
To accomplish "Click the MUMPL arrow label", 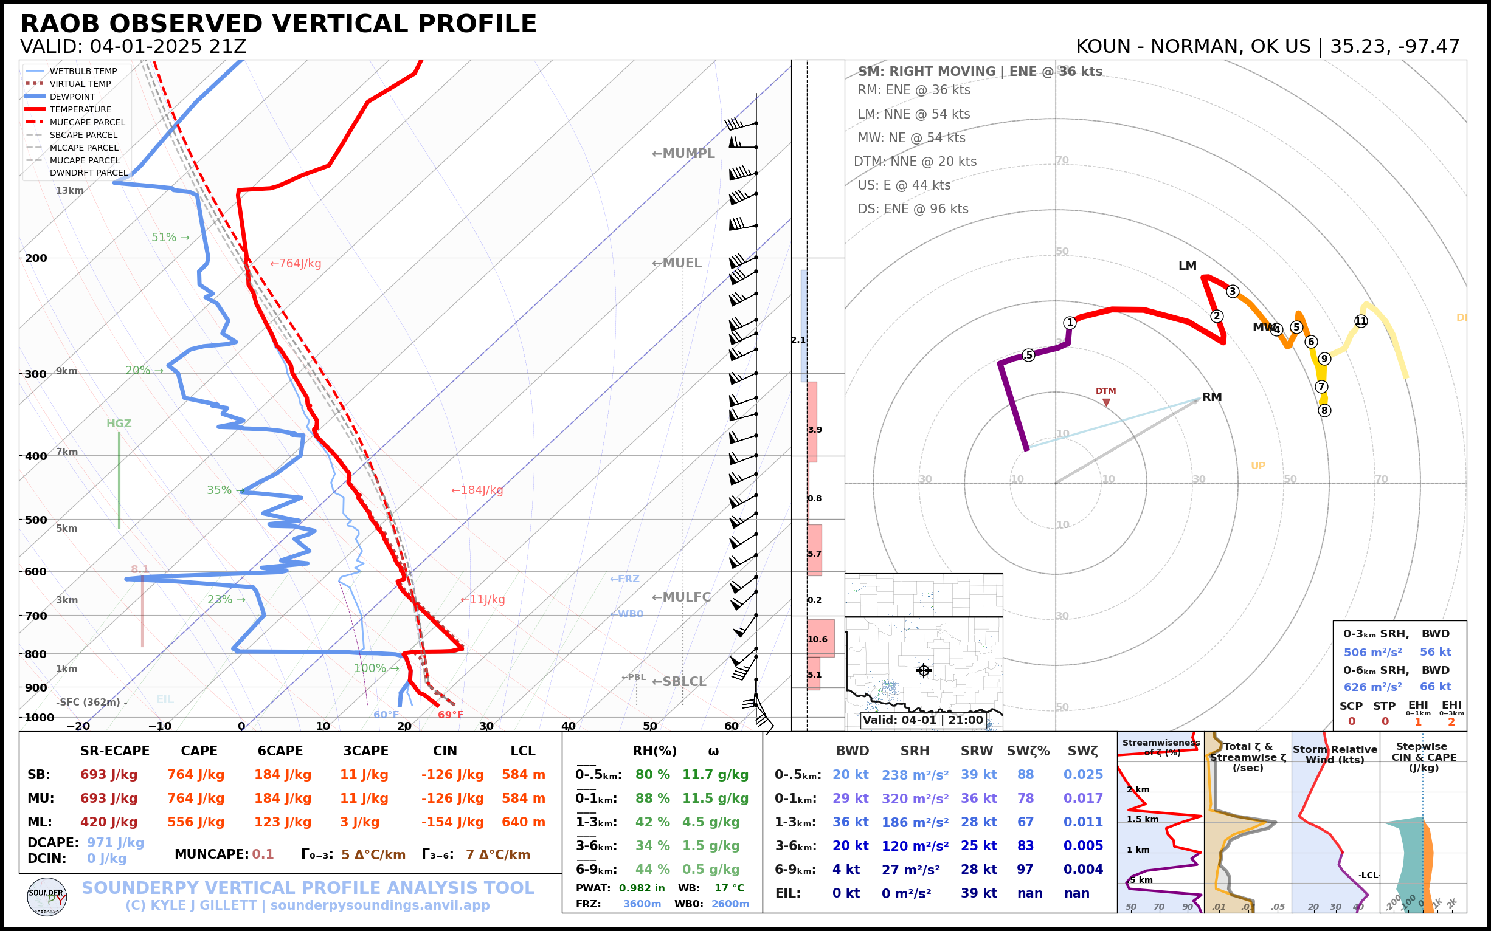I will (683, 153).
